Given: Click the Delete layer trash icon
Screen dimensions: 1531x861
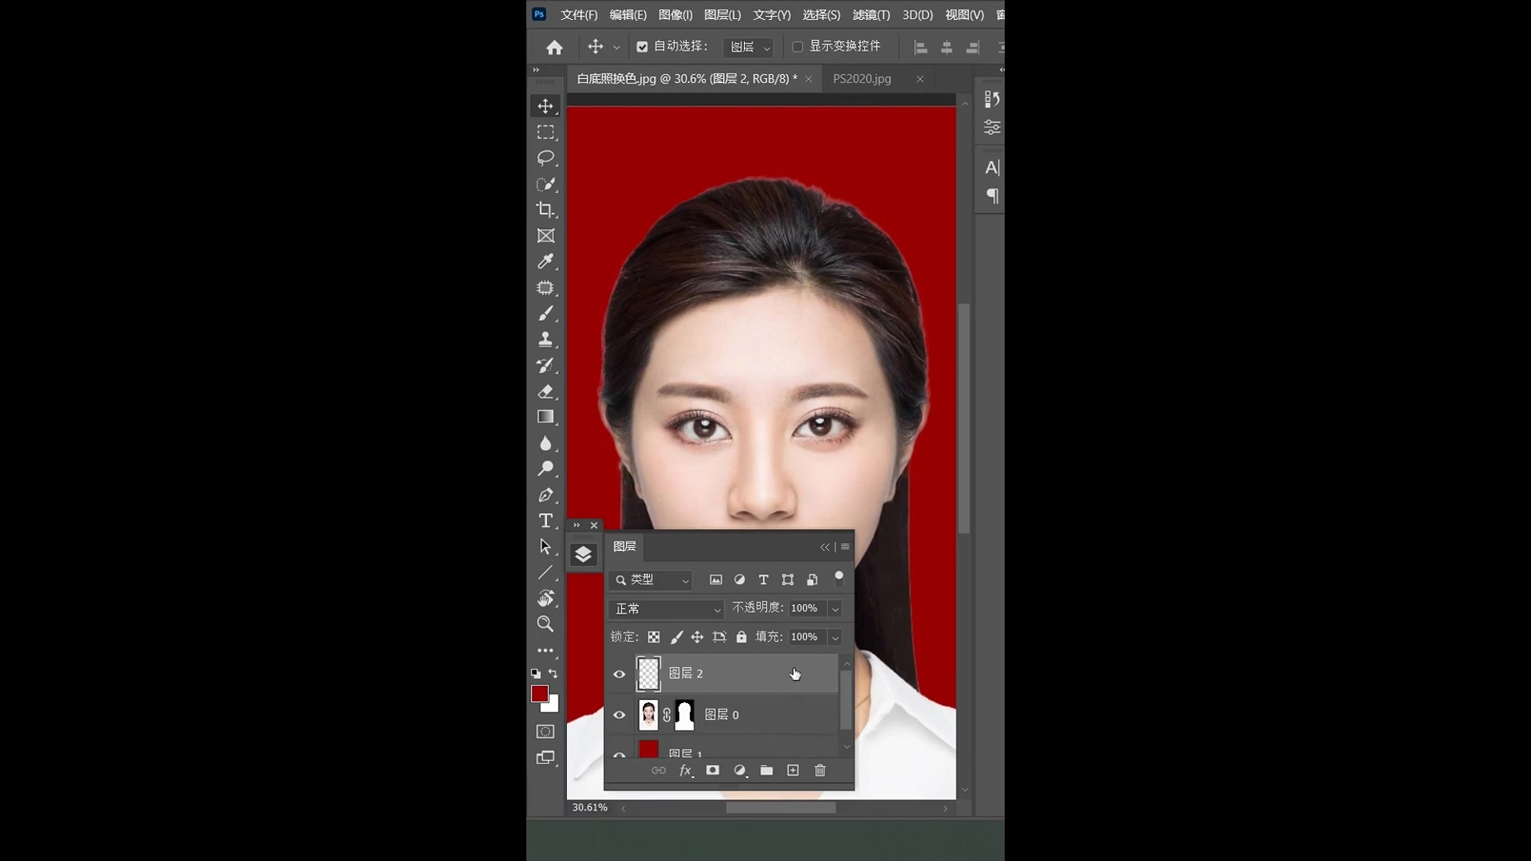Looking at the screenshot, I should pyautogui.click(x=821, y=771).
